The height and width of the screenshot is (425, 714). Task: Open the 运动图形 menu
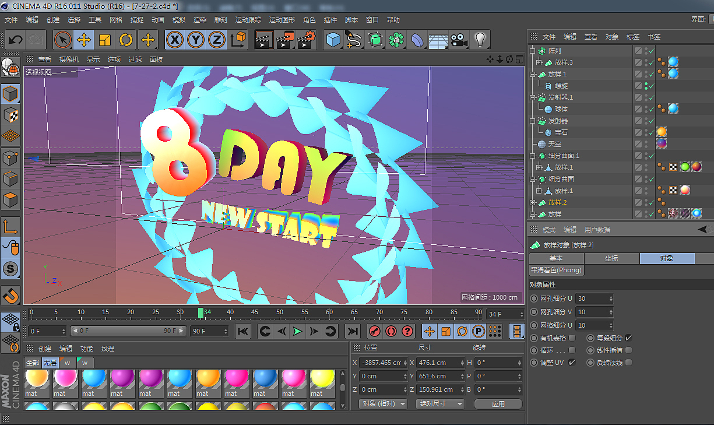click(283, 19)
